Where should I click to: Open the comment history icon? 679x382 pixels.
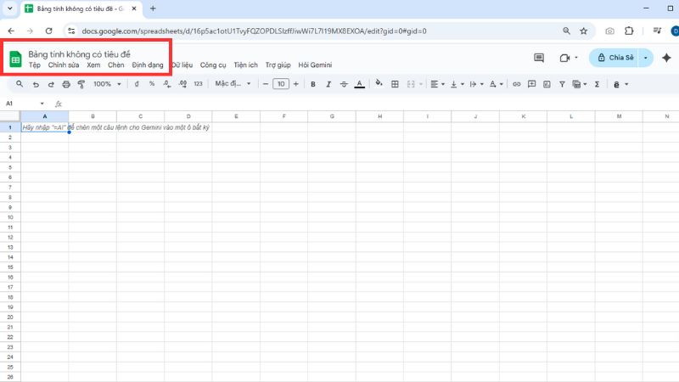coord(538,58)
